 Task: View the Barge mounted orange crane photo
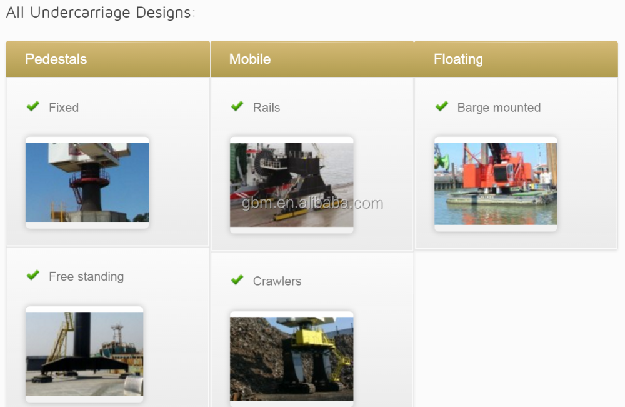click(x=496, y=184)
